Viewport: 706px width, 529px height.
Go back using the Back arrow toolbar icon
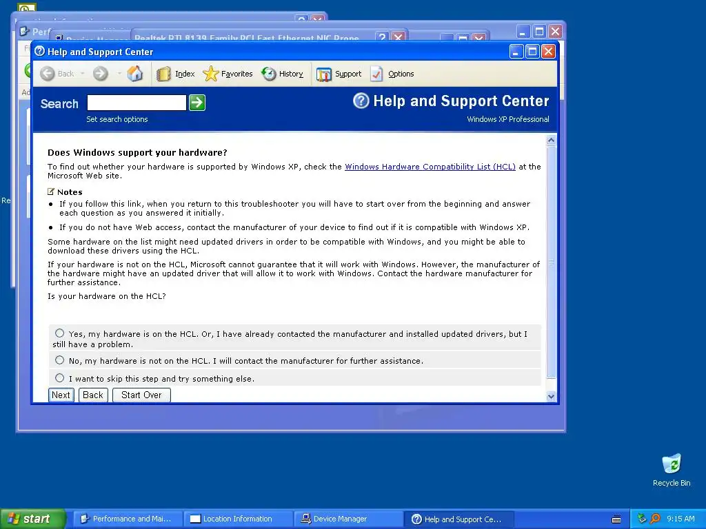pos(48,73)
